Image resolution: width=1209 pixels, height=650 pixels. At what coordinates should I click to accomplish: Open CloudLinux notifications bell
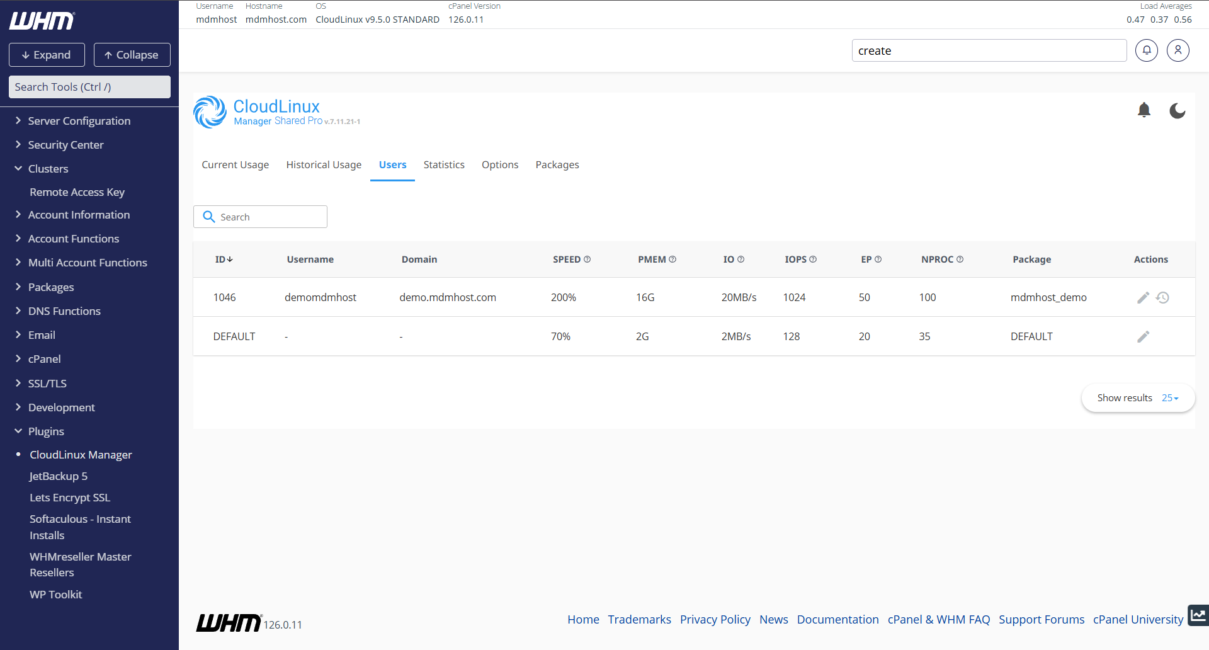pyautogui.click(x=1144, y=110)
